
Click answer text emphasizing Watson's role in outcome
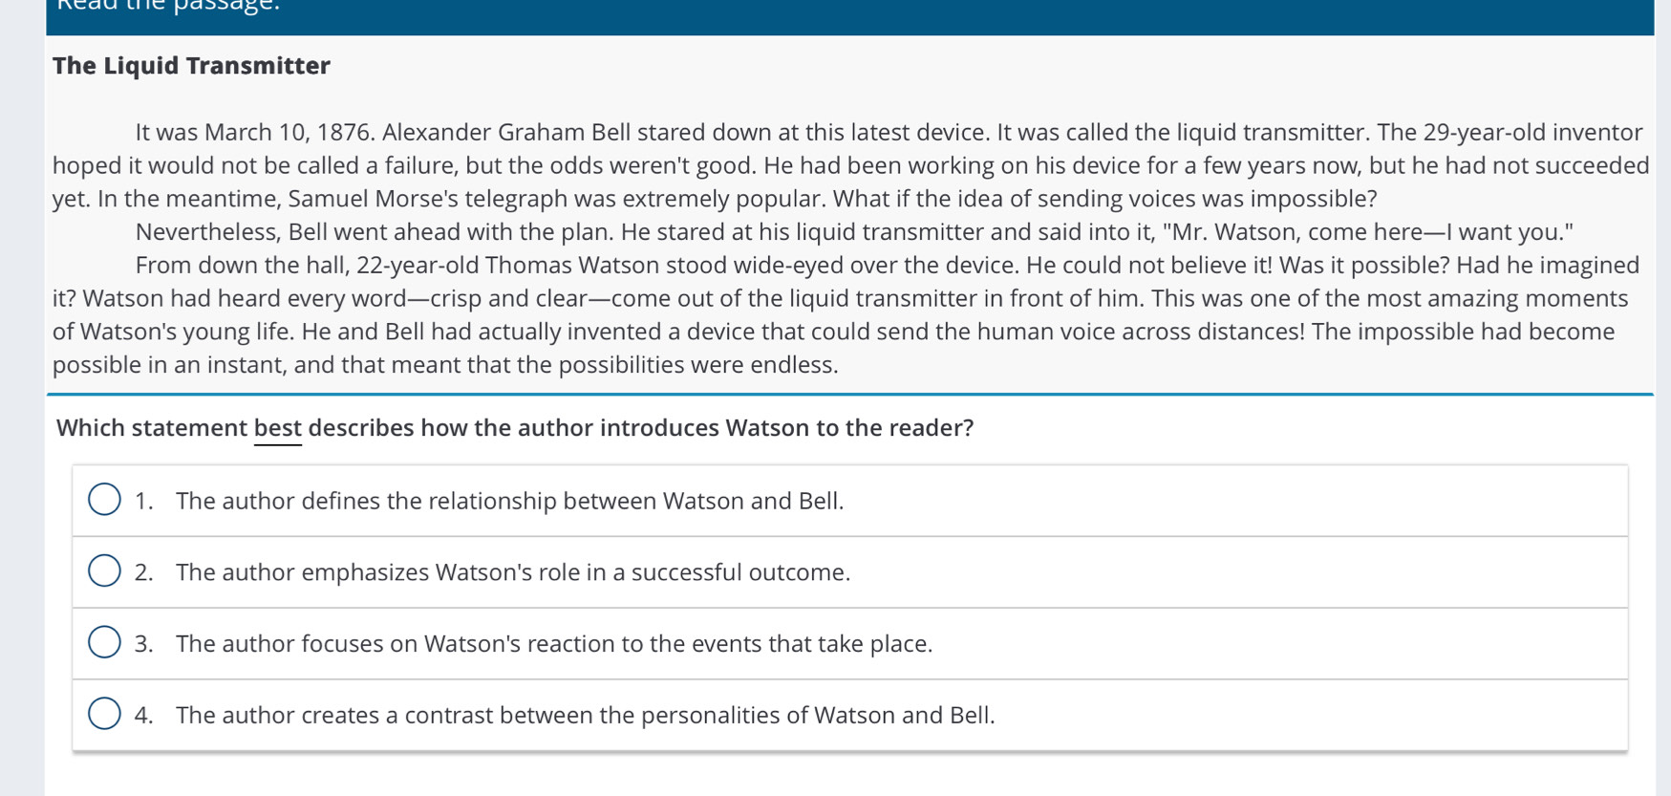click(x=513, y=572)
